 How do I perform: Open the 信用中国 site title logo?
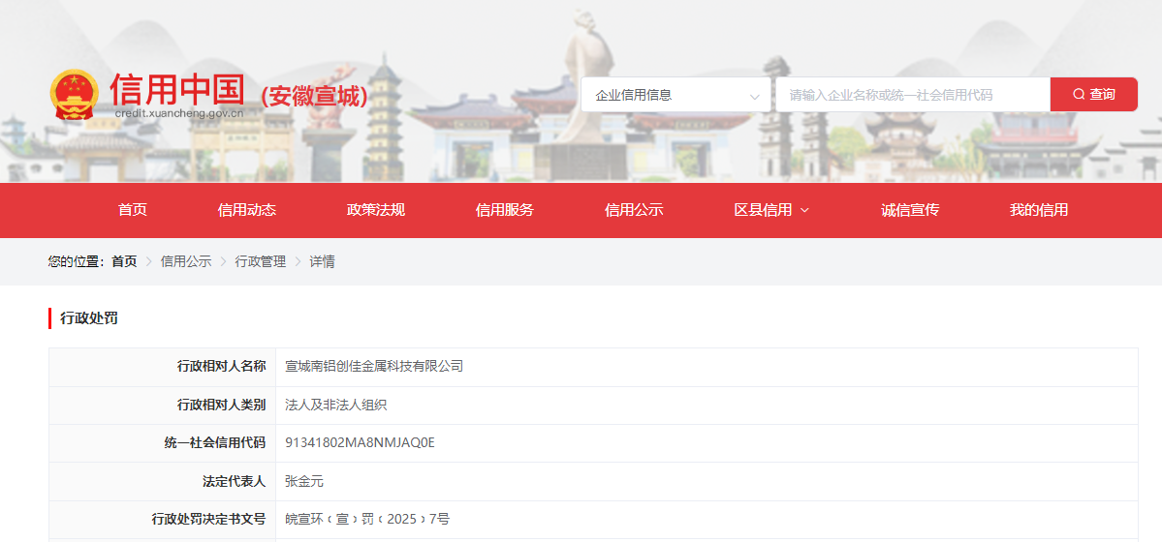(x=178, y=90)
